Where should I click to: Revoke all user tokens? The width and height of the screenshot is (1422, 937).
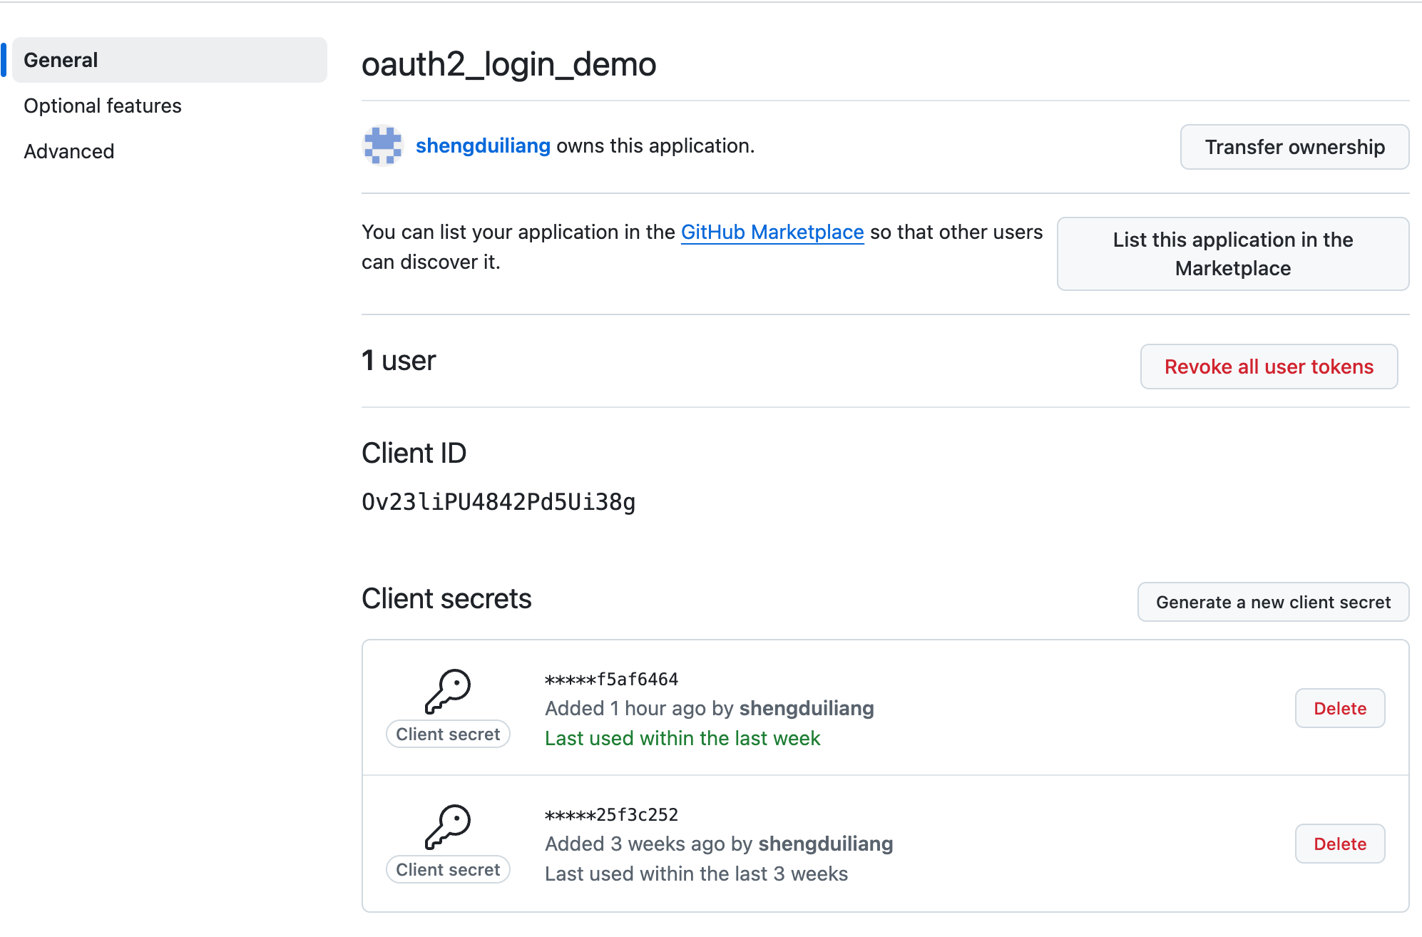(x=1269, y=367)
